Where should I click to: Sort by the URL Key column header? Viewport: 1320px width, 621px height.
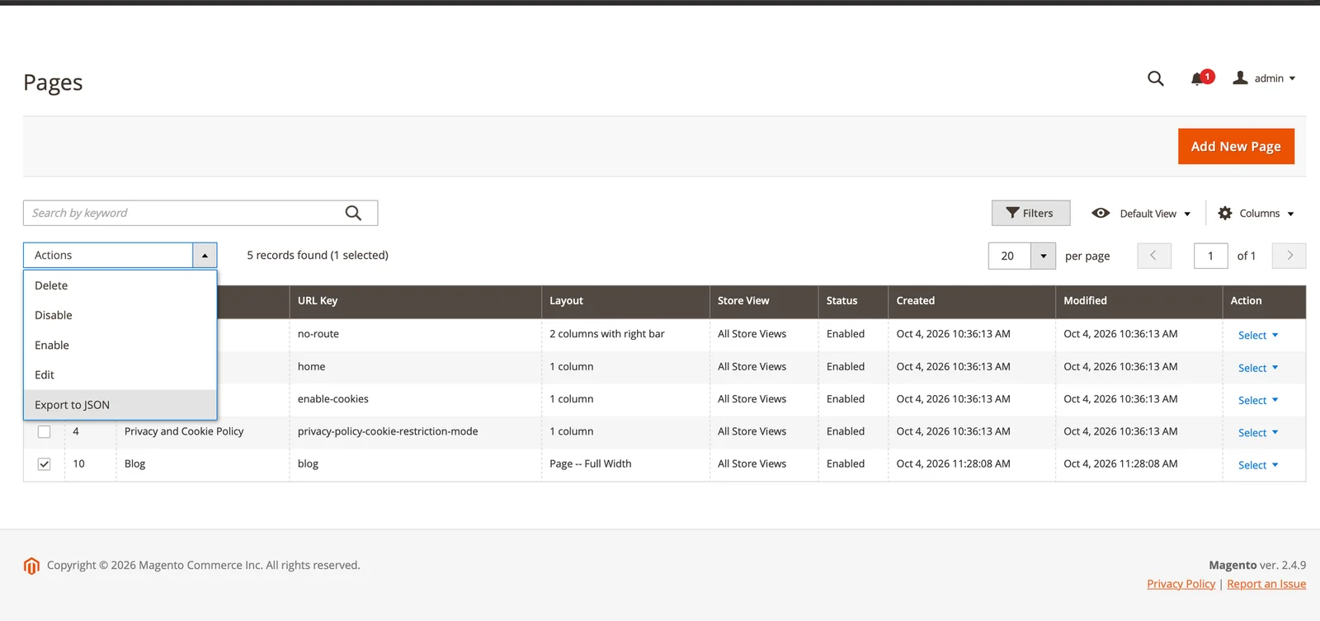415,301
